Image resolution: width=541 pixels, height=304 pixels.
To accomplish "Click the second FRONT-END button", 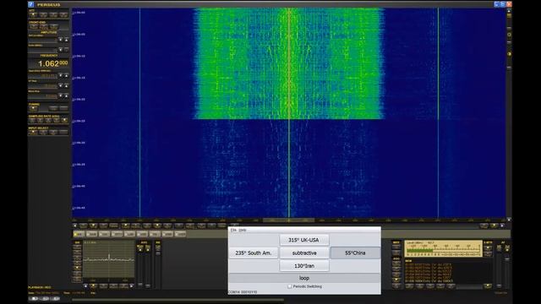I will (43, 26).
